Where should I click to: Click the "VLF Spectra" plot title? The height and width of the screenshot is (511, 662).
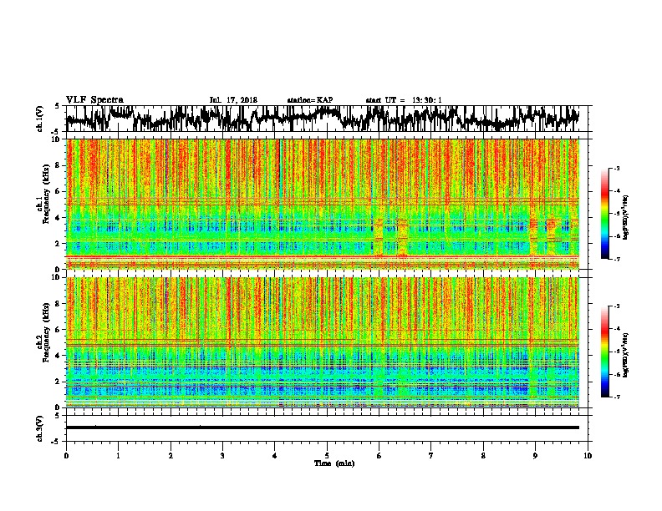pos(94,100)
